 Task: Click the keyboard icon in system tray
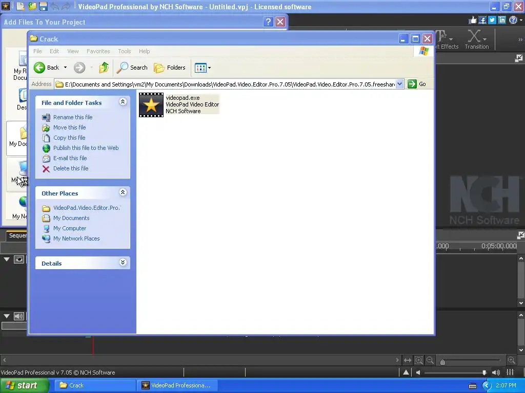coord(472,386)
